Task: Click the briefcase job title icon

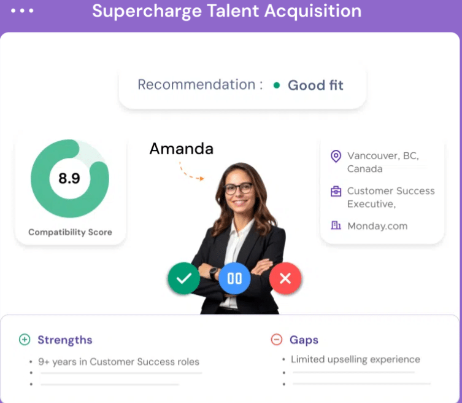Action: pos(336,192)
